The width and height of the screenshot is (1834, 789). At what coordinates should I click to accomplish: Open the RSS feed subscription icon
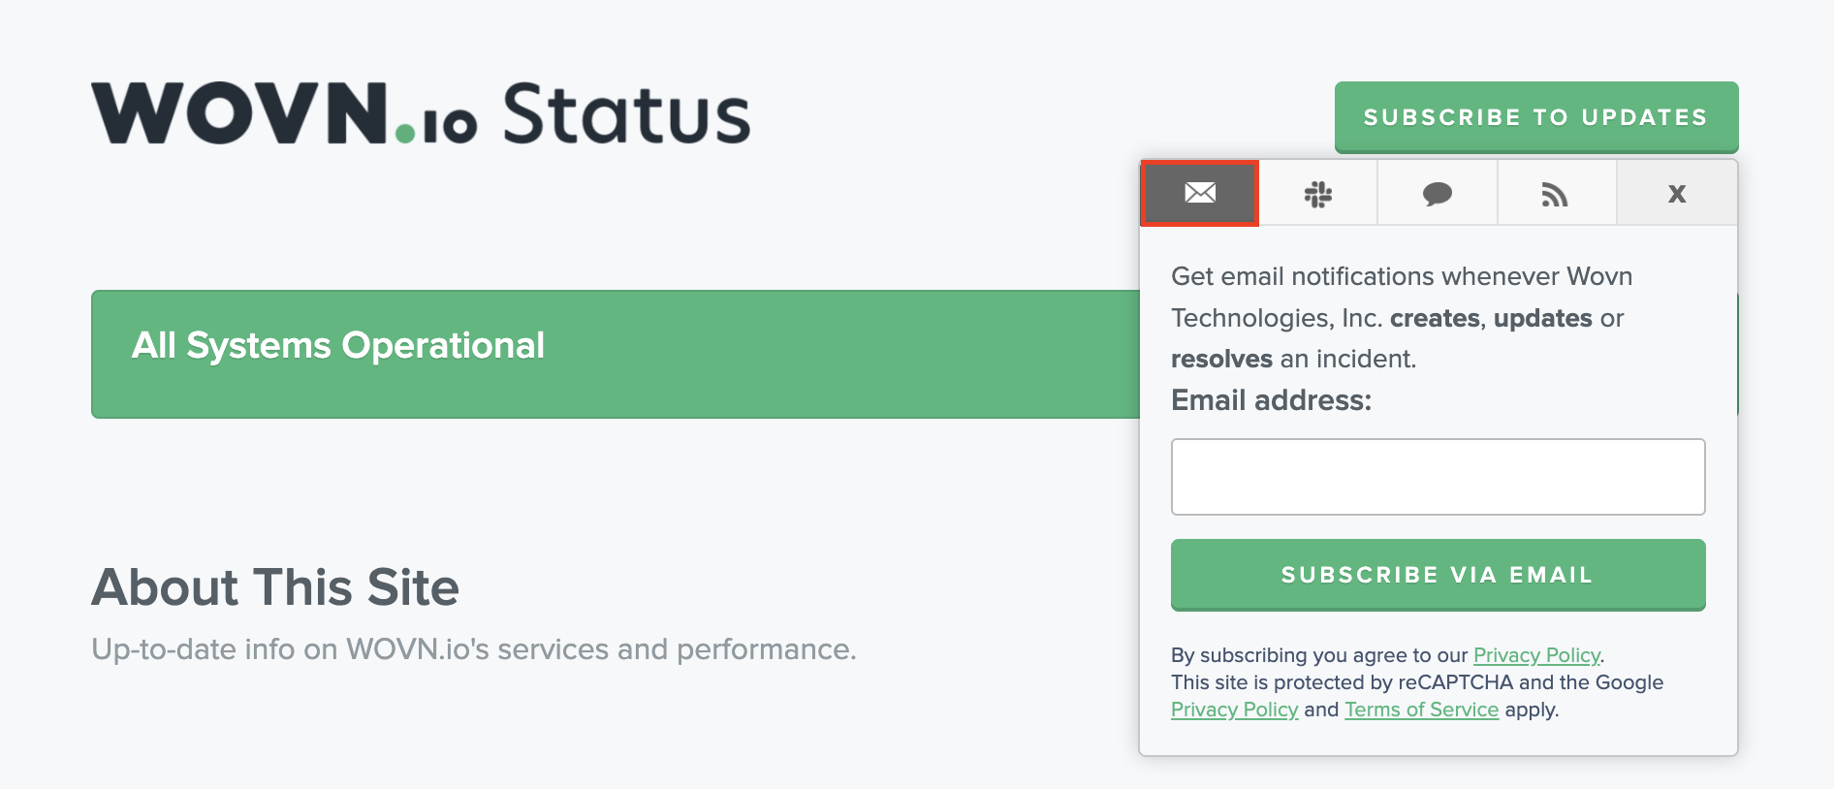[1556, 194]
